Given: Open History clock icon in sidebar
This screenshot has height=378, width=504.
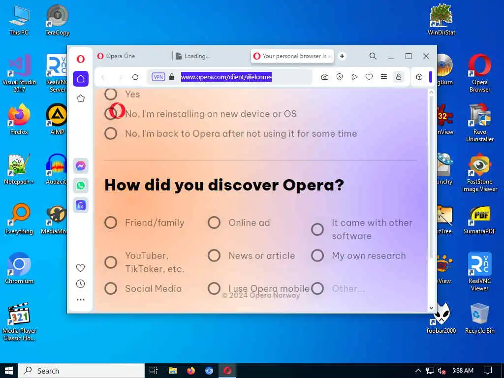Looking at the screenshot, I should (x=80, y=283).
